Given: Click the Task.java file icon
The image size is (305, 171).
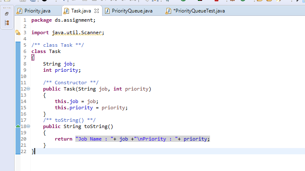Looking at the screenshot, I should click(66, 11).
